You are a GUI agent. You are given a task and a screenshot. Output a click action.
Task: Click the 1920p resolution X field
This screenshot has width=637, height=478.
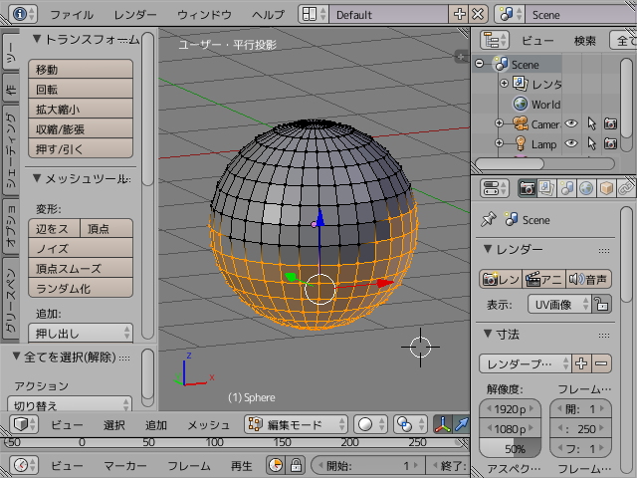[511, 409]
